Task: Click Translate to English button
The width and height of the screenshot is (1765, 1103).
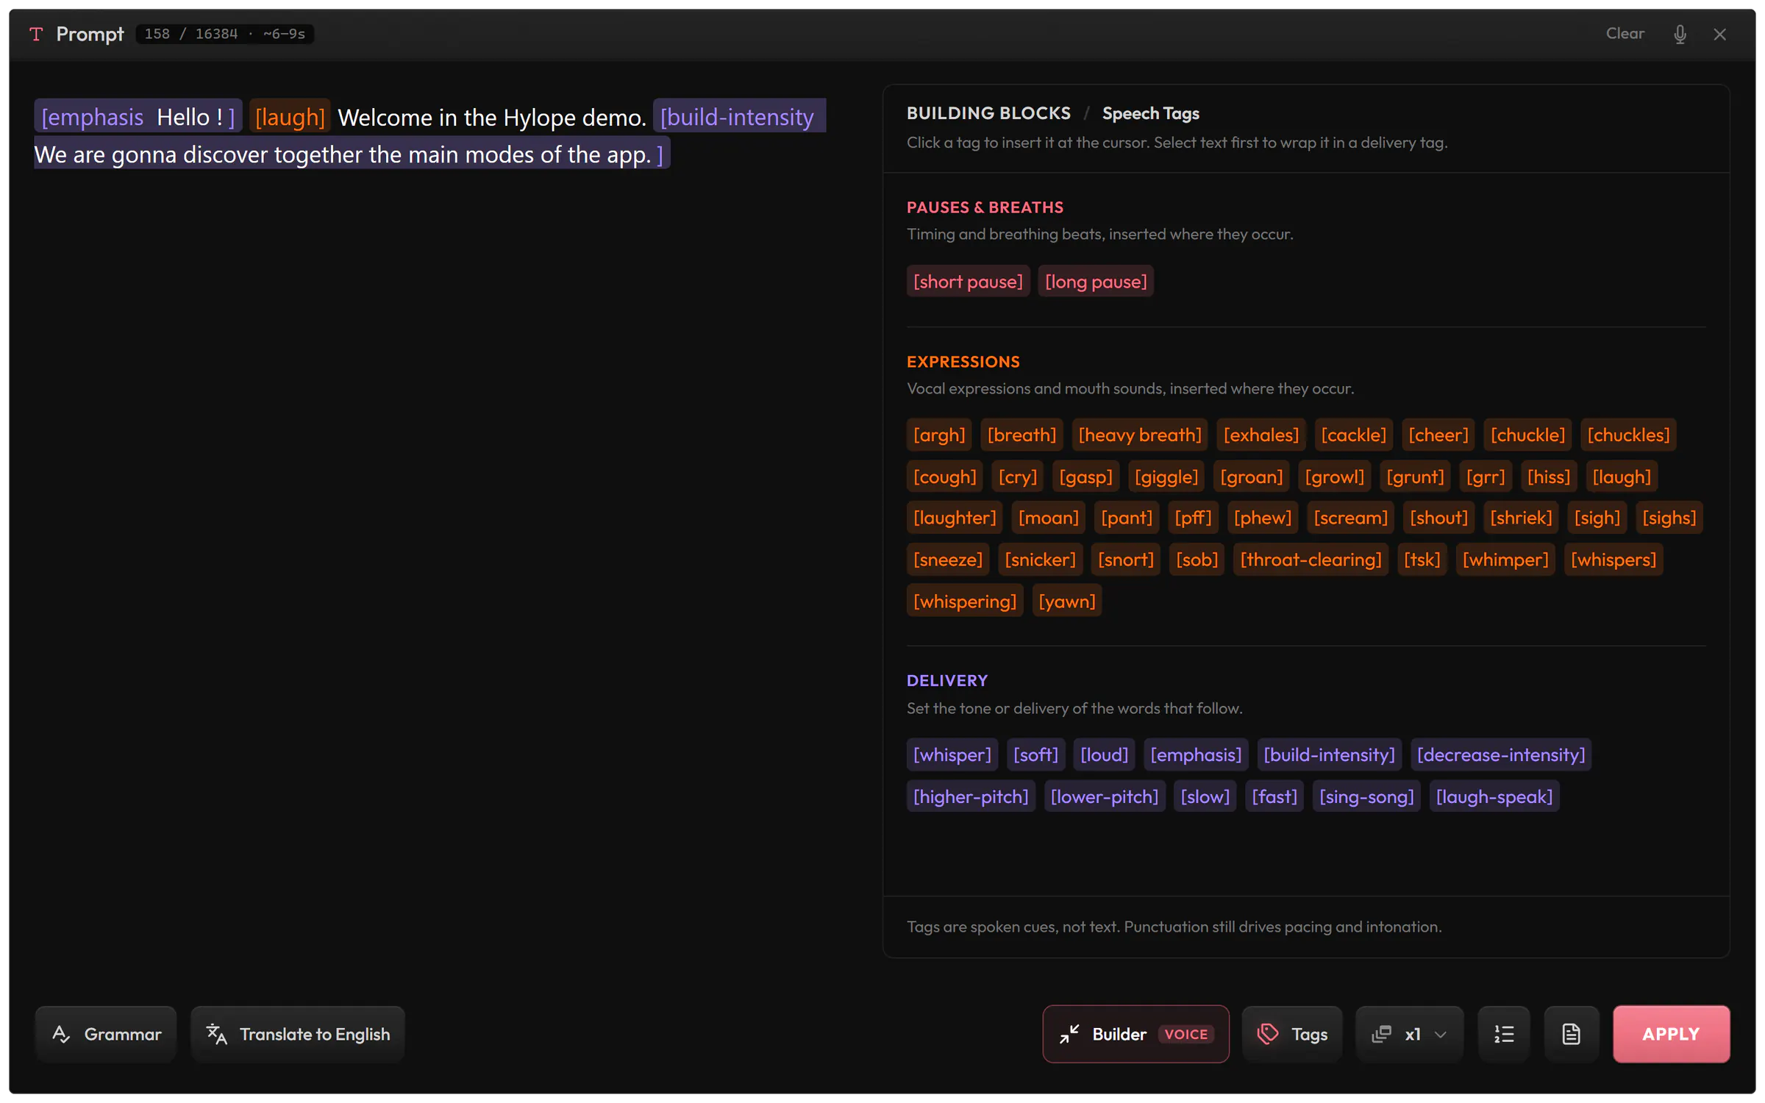Action: 297,1034
